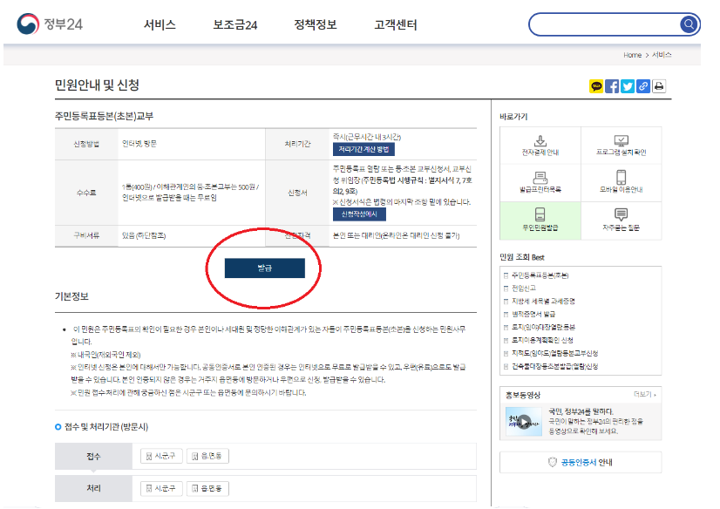Open 모바일 이용안내 shortcut
This screenshot has width=720, height=509.
click(621, 182)
